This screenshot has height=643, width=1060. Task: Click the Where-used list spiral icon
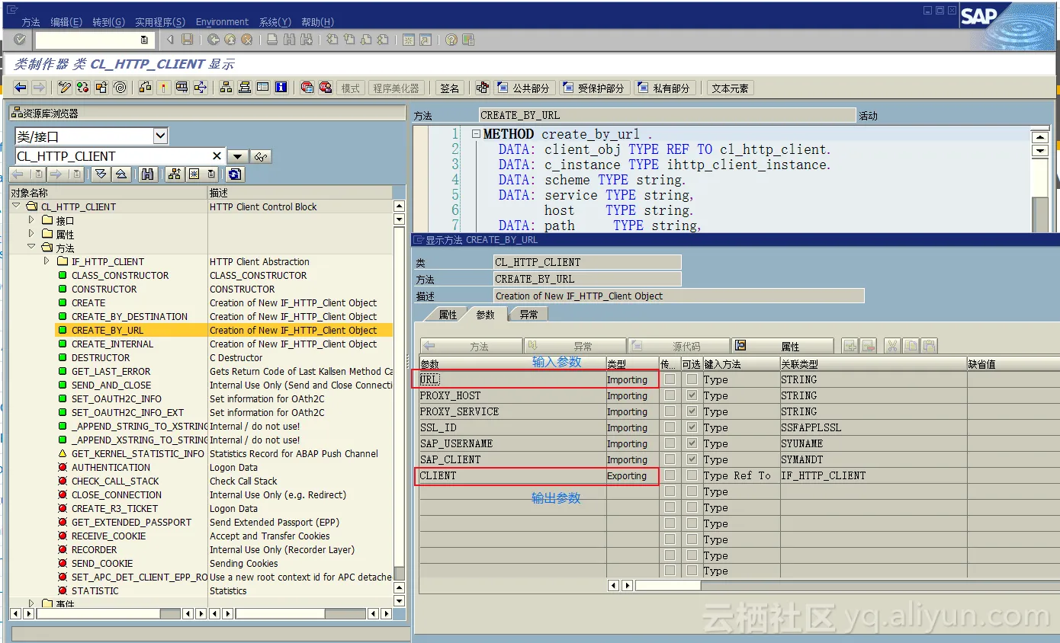pyautogui.click(x=120, y=88)
